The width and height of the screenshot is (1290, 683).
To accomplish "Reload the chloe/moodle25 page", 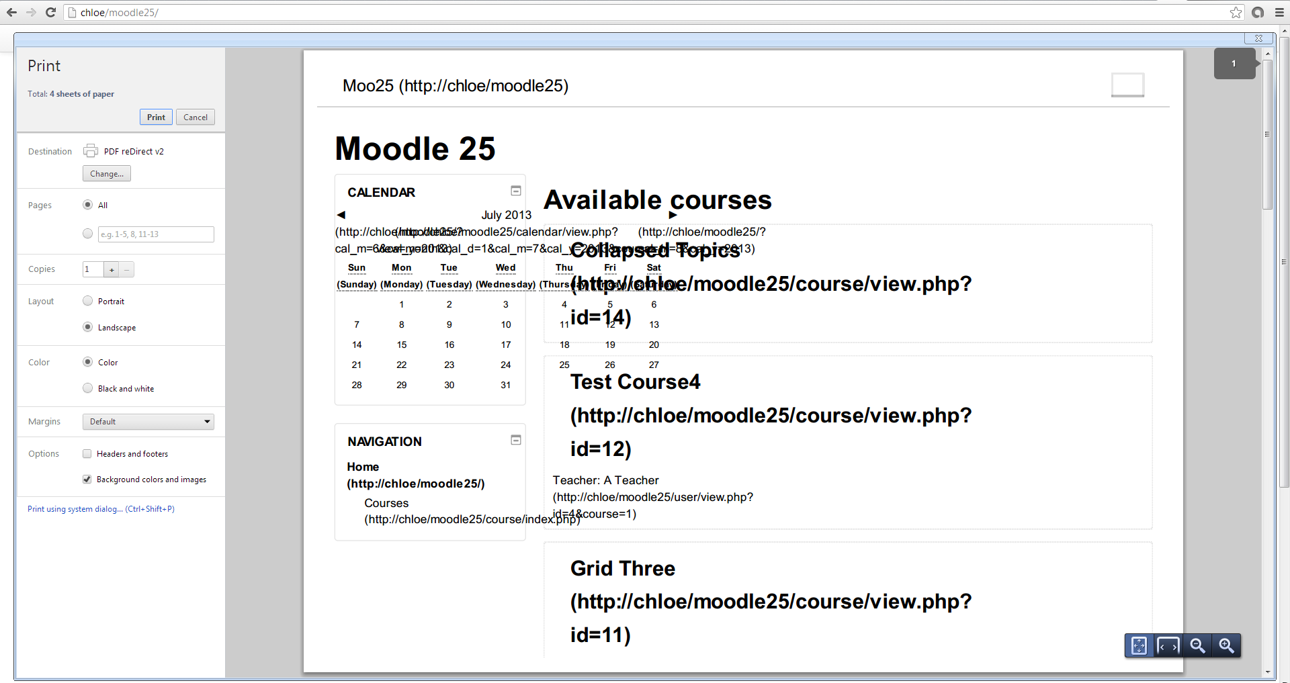I will [x=50, y=12].
